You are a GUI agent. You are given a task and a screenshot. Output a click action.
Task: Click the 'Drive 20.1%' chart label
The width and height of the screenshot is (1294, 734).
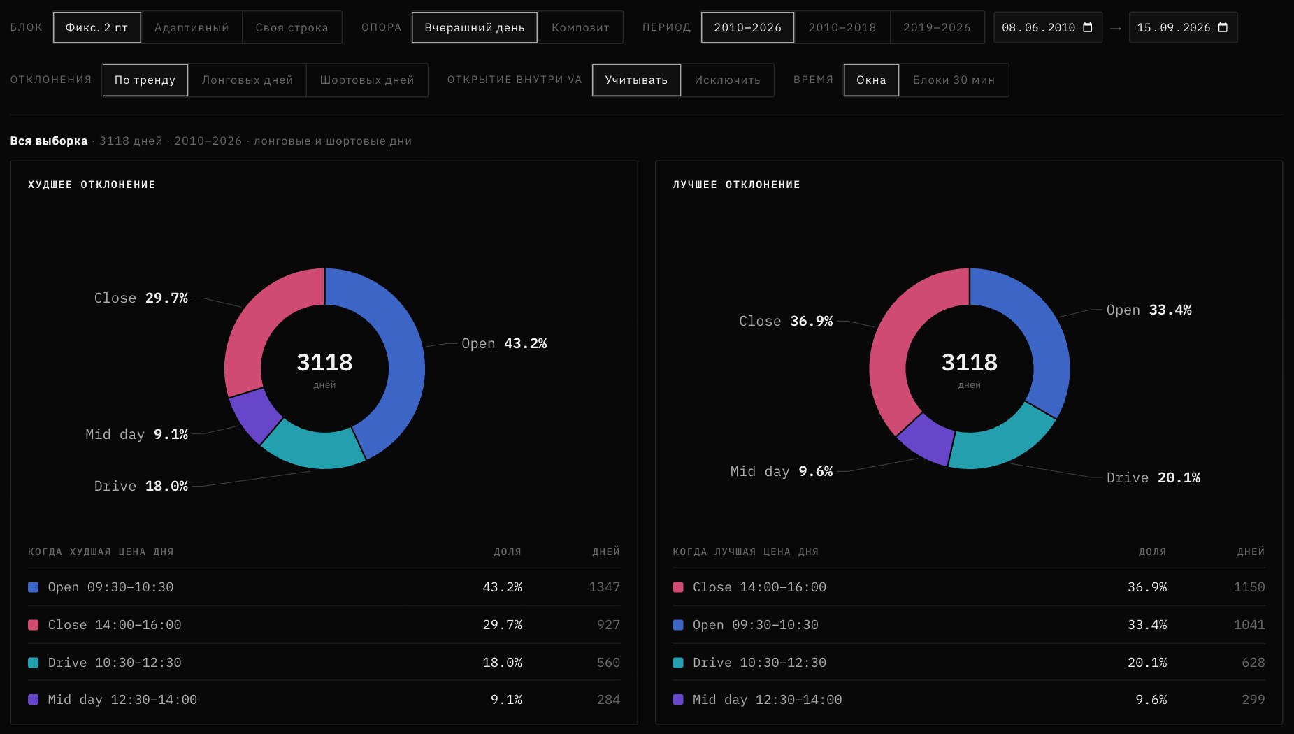click(x=1153, y=477)
